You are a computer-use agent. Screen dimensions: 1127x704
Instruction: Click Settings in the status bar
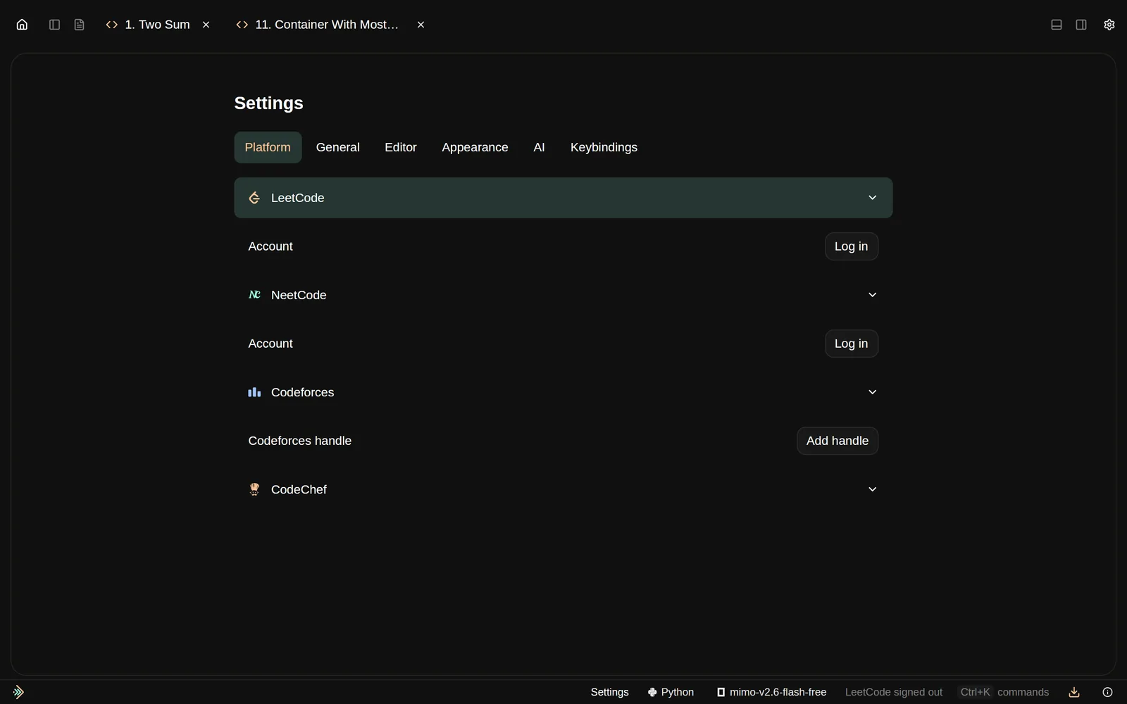[609, 692]
